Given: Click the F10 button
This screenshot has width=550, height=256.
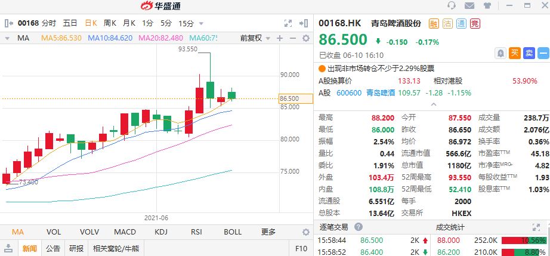Looking at the screenshot, I should [301, 249].
